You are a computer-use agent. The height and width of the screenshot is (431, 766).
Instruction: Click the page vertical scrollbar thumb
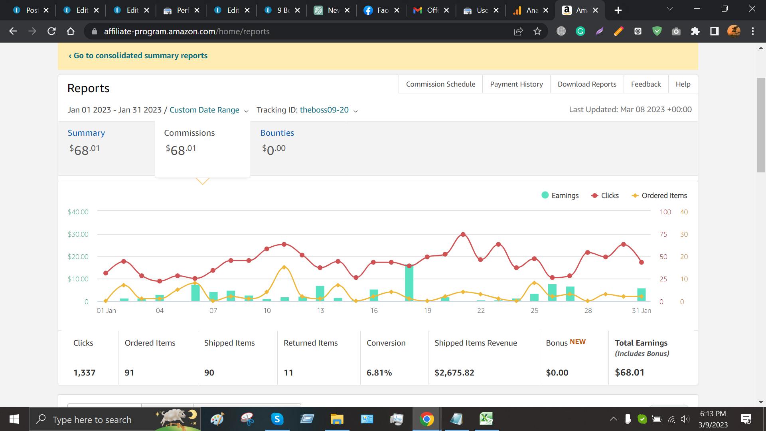pos(761,125)
